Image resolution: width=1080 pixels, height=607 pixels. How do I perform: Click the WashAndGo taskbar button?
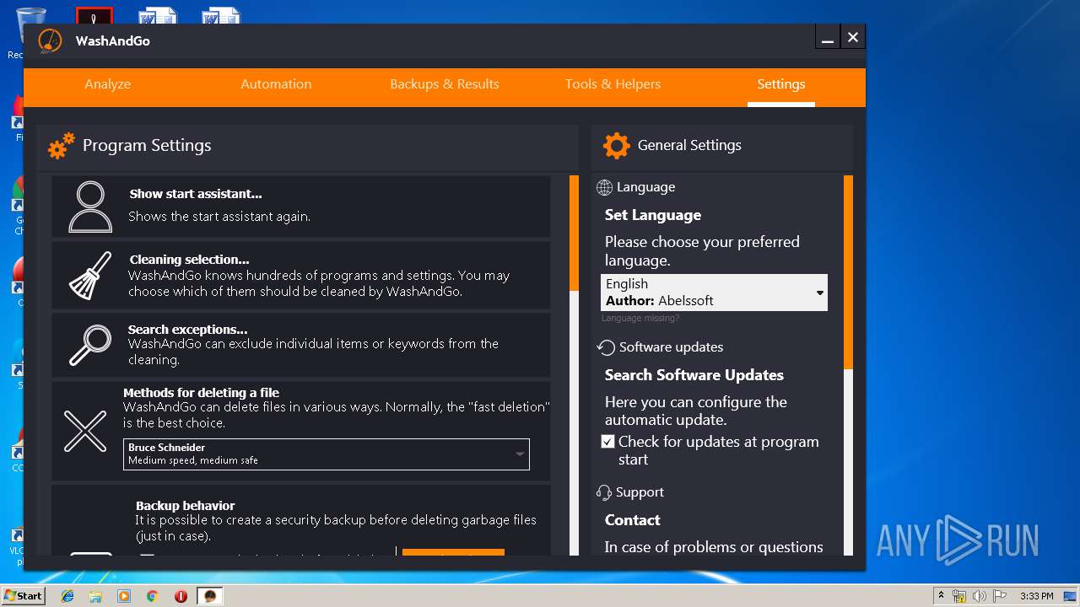click(210, 596)
